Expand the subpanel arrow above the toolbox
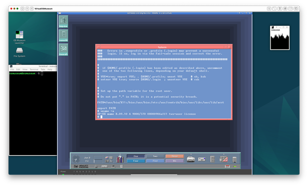The width and height of the screenshot is (308, 186). [x=223, y=154]
